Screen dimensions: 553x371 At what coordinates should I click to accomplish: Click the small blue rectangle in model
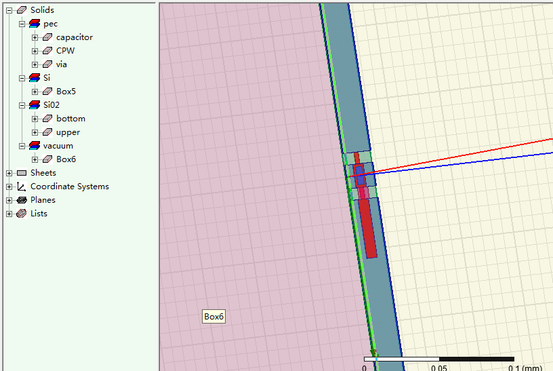point(360,176)
